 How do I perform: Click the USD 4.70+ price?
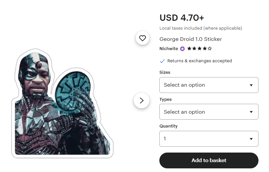(182, 18)
